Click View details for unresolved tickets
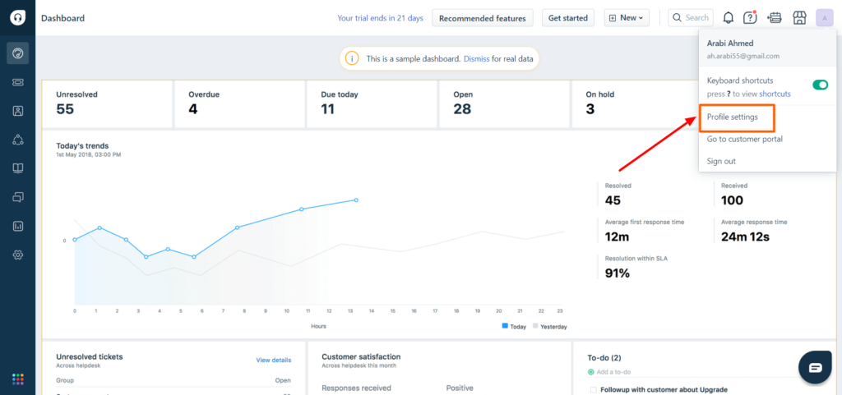 [x=274, y=361]
